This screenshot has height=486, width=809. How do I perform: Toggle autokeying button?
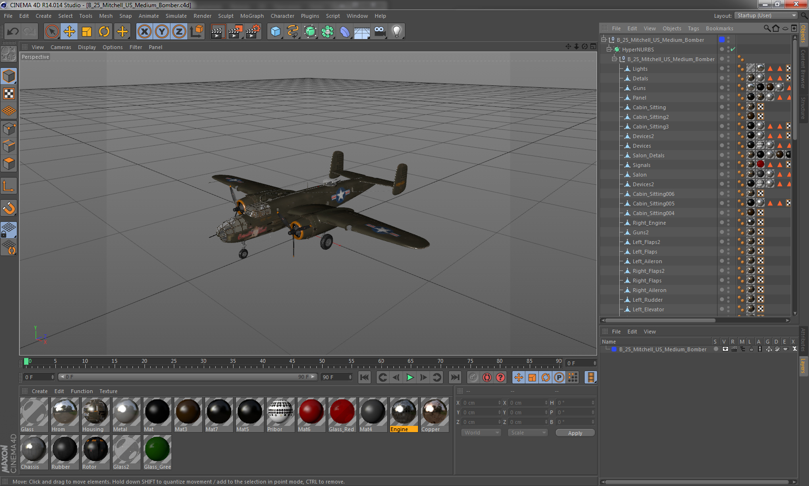[x=487, y=377]
